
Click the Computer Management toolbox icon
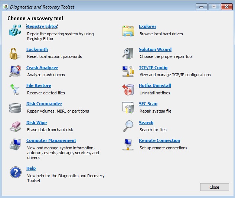click(15, 144)
